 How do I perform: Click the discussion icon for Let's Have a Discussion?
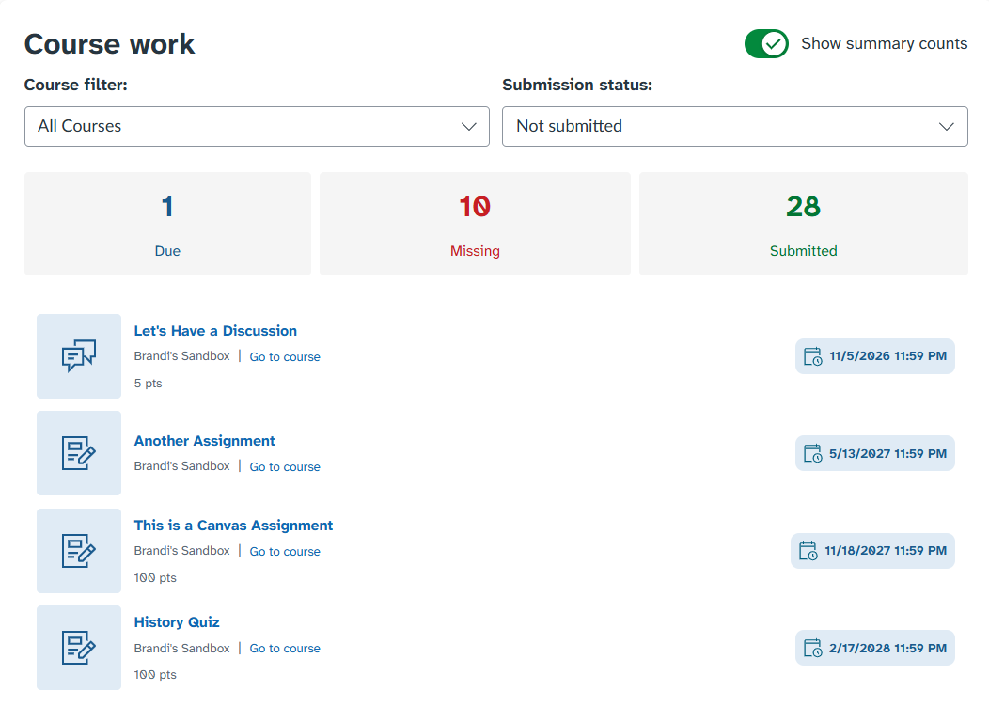tap(79, 355)
